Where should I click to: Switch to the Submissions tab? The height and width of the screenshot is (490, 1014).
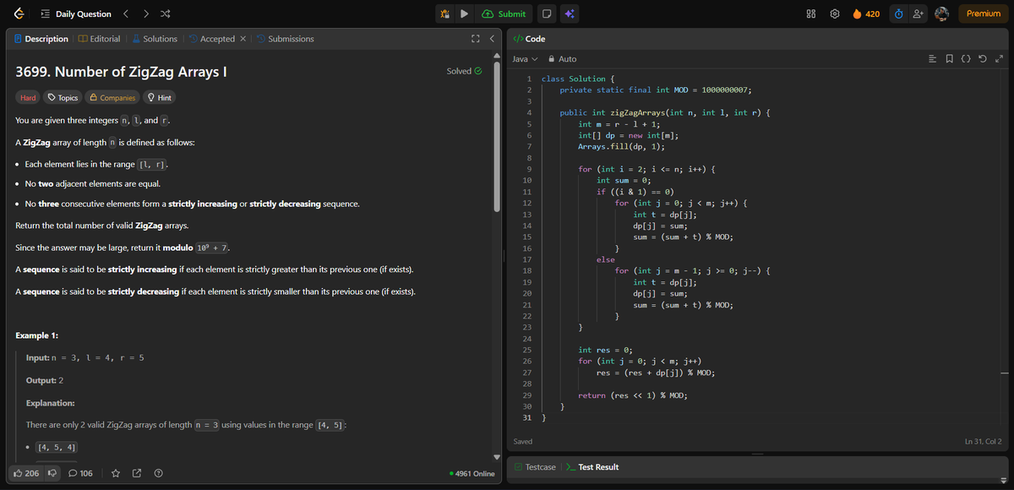(x=285, y=39)
